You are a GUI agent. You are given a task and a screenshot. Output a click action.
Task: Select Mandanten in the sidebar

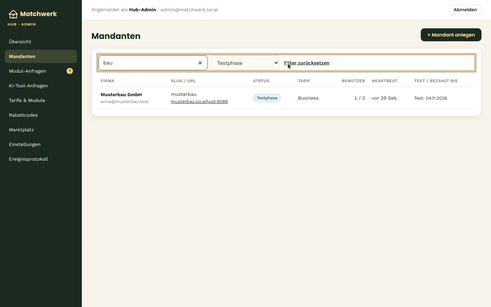tap(41, 56)
